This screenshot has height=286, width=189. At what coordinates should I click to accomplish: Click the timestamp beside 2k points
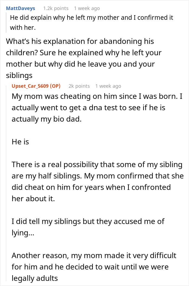click(x=108, y=86)
